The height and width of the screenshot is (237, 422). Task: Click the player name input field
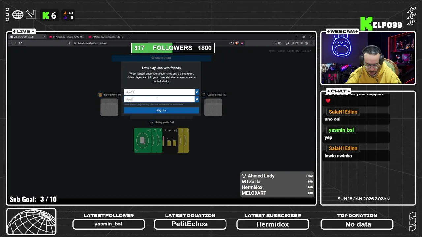pos(159,92)
